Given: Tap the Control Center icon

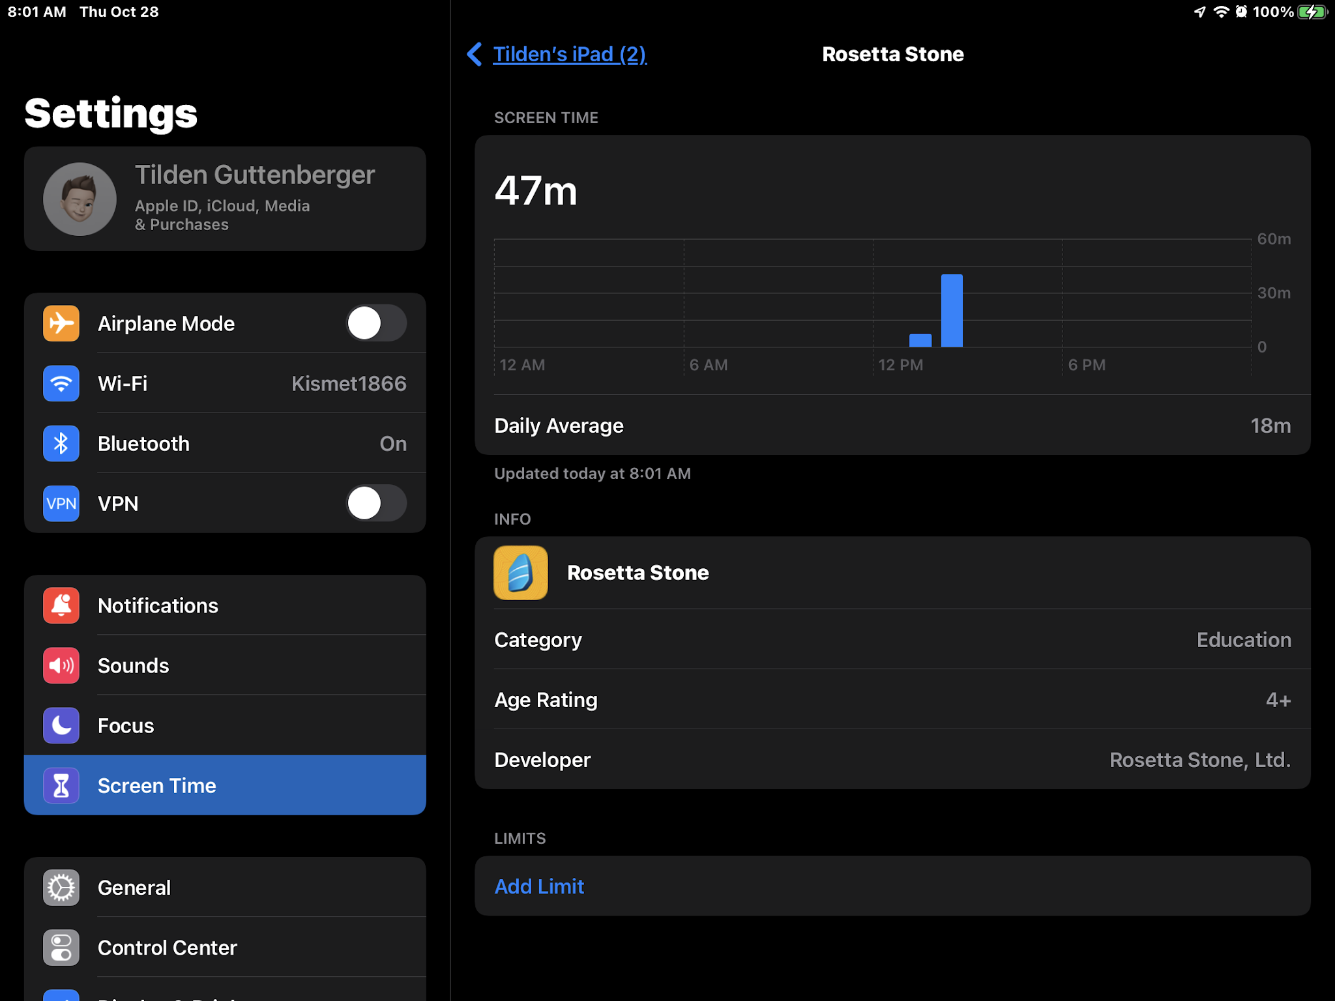Looking at the screenshot, I should (61, 948).
